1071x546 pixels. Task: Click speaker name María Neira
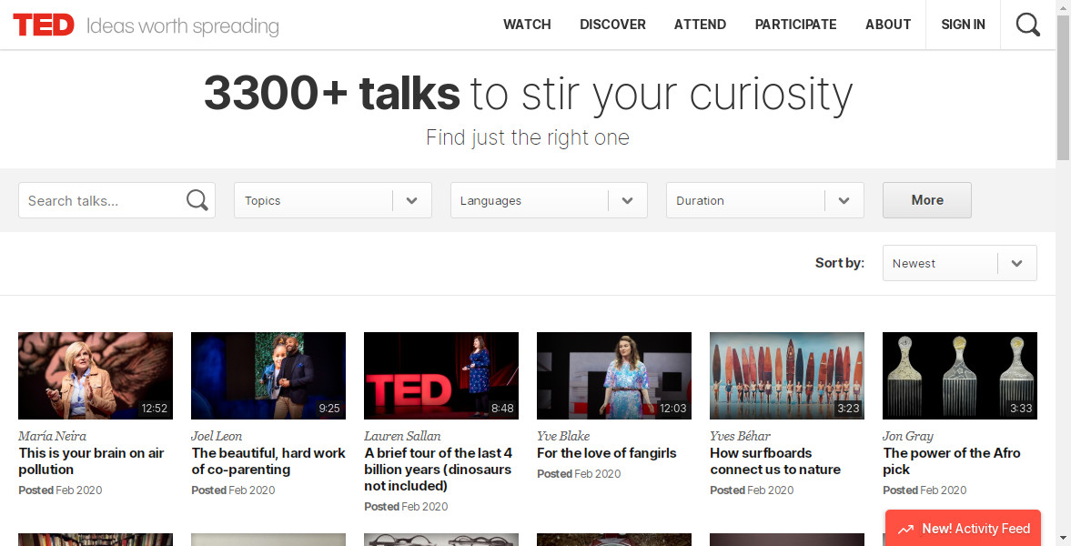(x=53, y=436)
